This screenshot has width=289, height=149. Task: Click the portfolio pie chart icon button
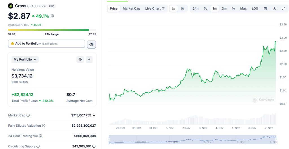tap(91, 44)
